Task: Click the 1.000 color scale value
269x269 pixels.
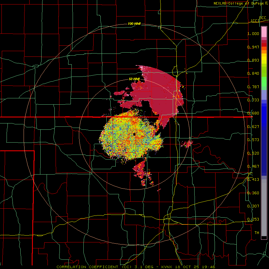Action: 253,33
